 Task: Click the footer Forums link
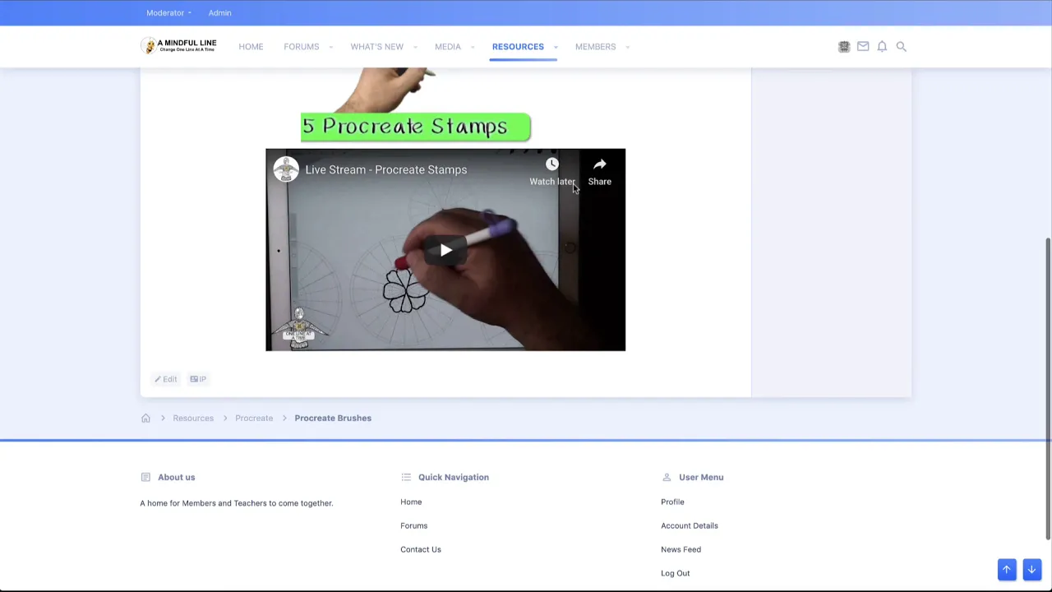pyautogui.click(x=413, y=525)
